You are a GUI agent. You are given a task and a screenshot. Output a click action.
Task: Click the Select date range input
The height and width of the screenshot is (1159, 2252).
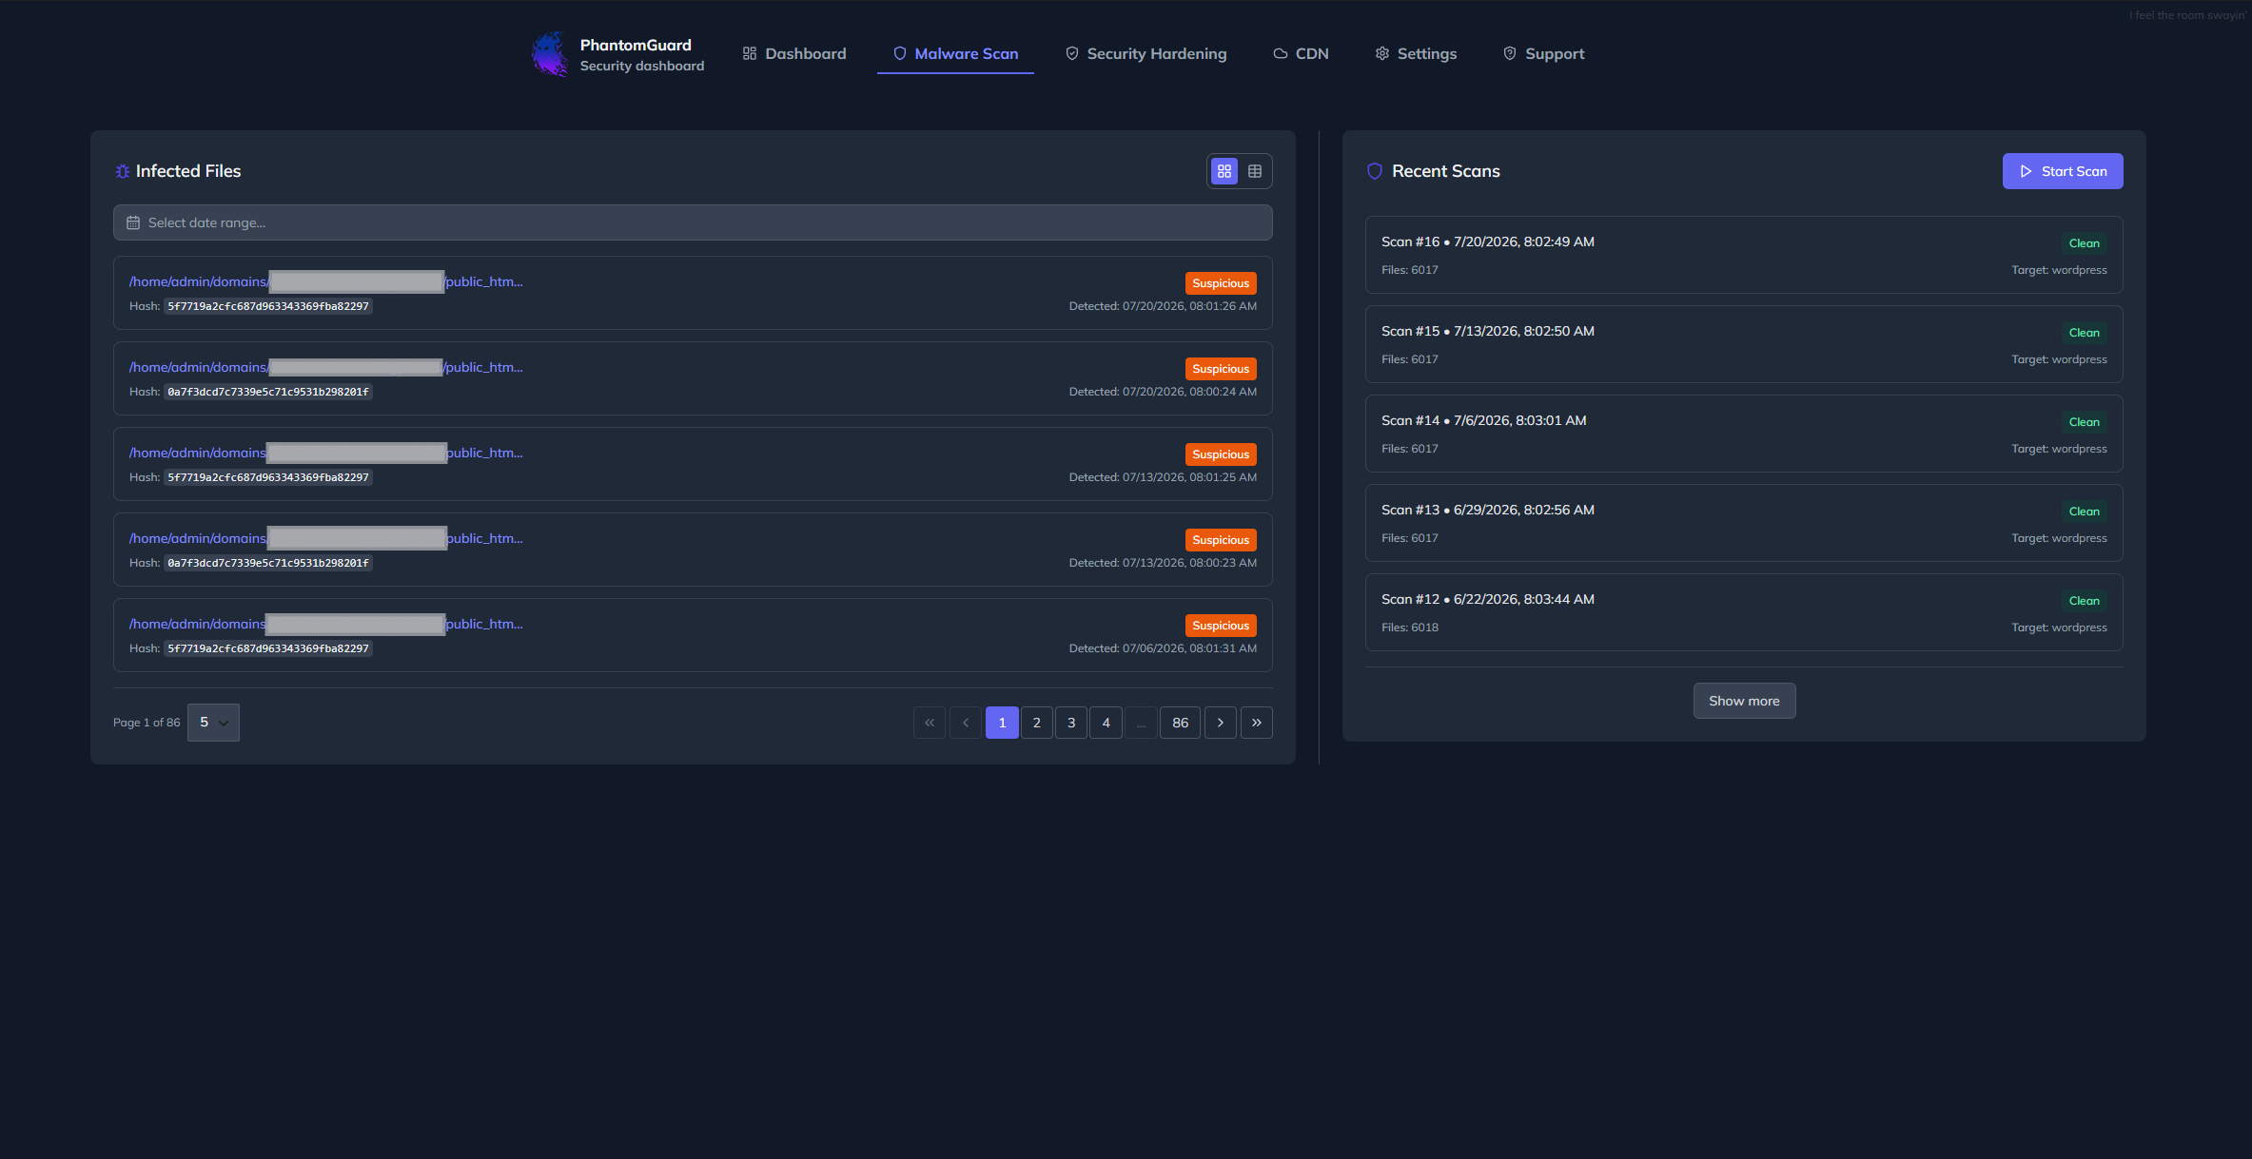[x=693, y=222]
